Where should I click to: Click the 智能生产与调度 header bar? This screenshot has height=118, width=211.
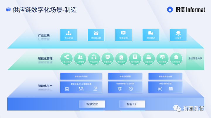[x=81, y=77]
